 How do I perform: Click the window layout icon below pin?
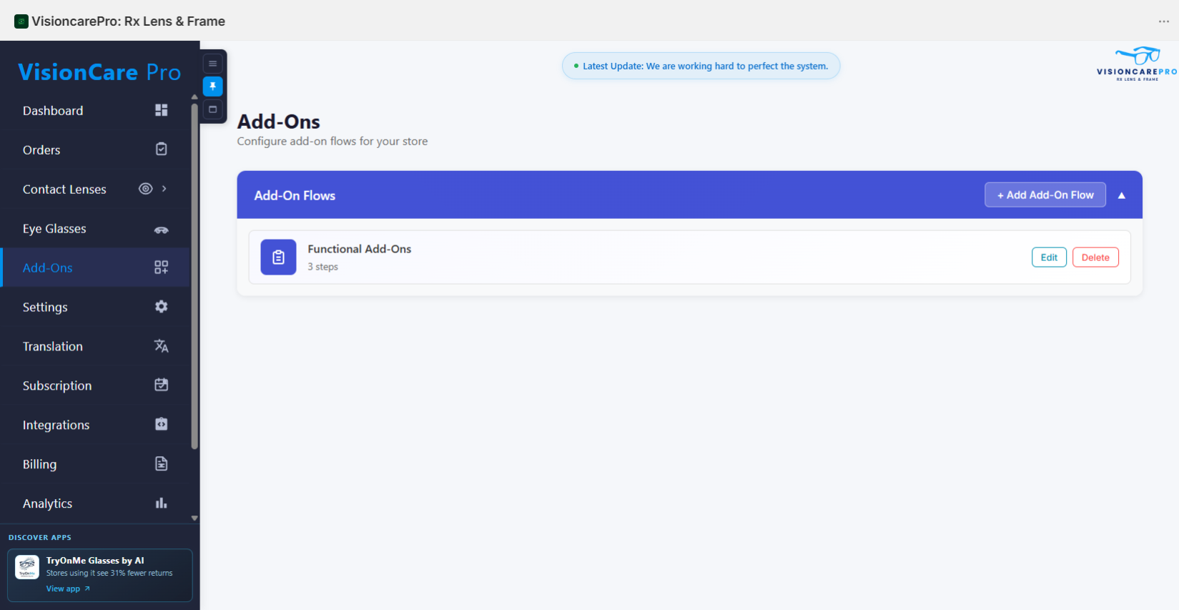[213, 109]
